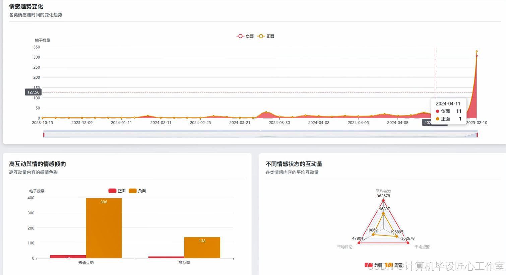
Task: Click the 平均转发 radar axis label
Action: [x=383, y=191]
